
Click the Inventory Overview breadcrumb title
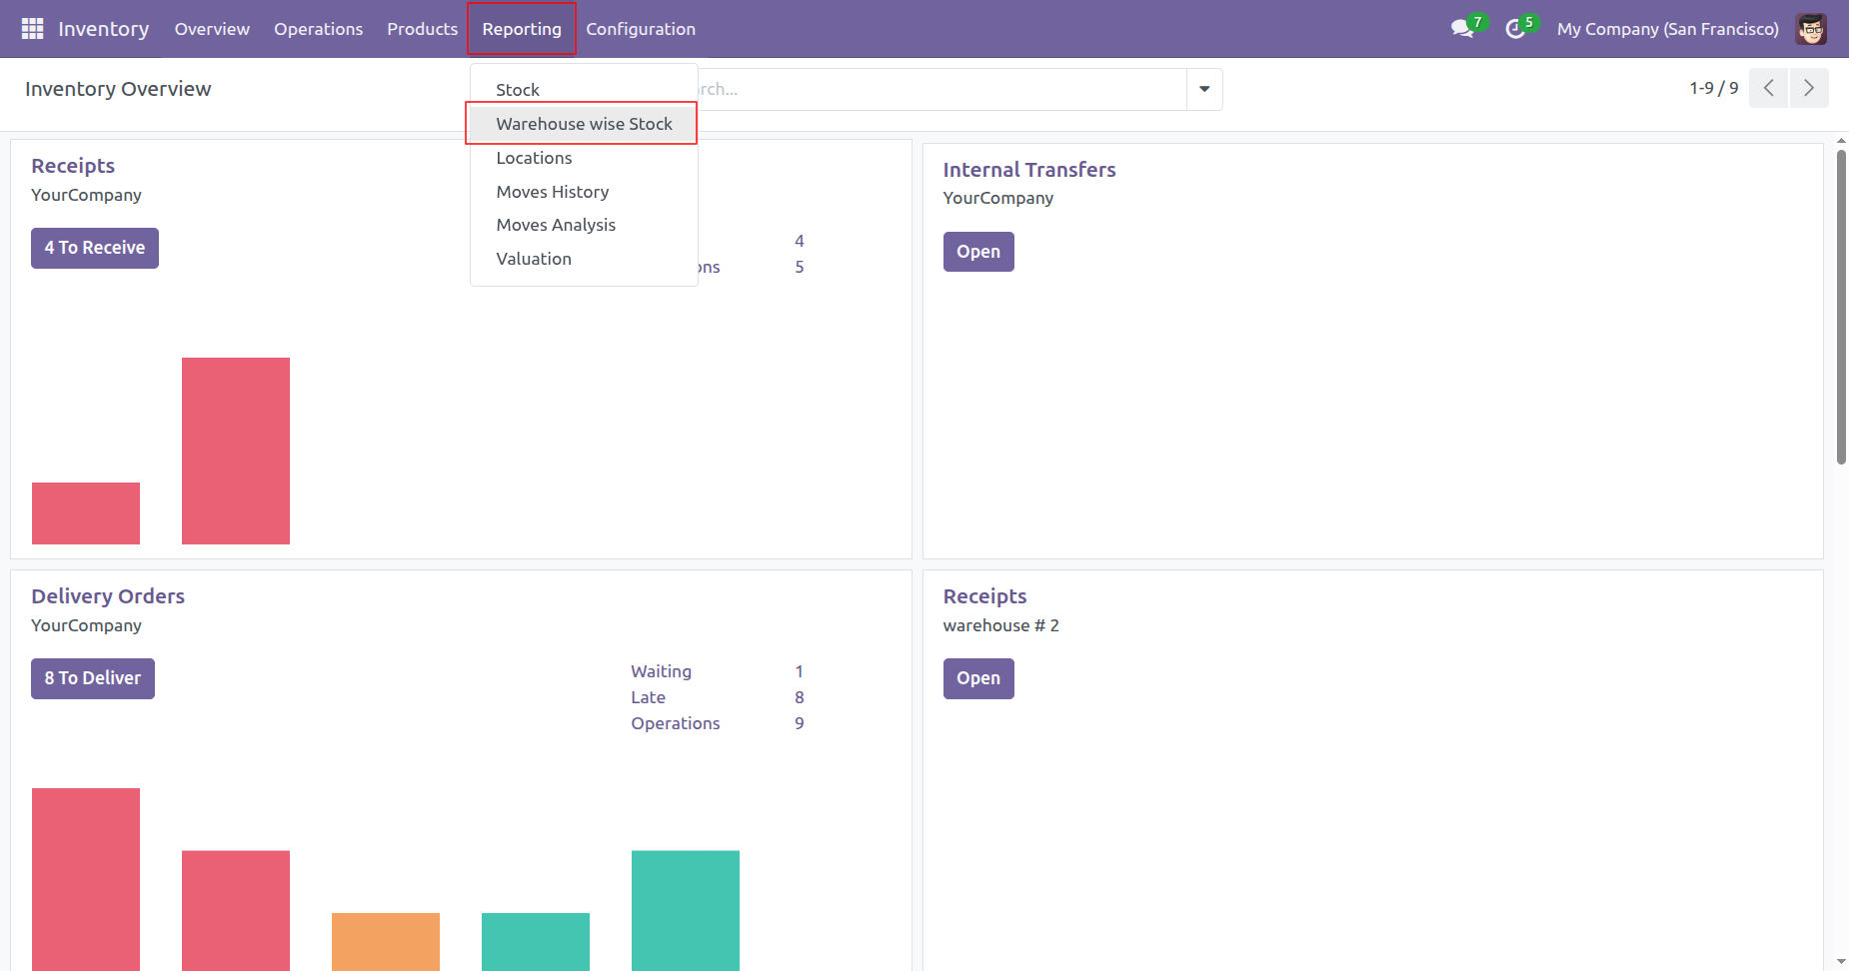pyautogui.click(x=118, y=89)
